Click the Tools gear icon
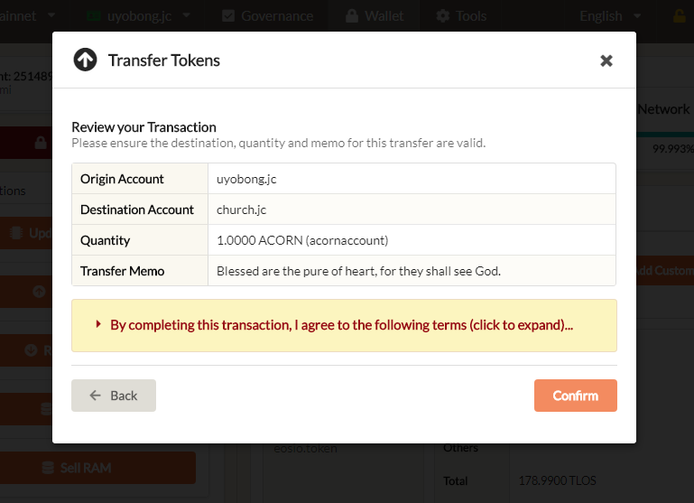Viewport: 694px width, 503px height. (x=442, y=15)
